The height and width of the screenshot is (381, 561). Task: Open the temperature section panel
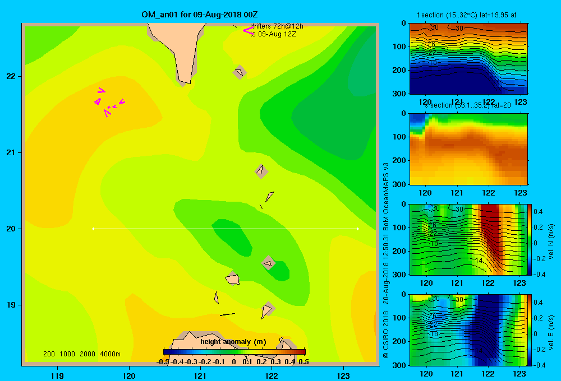point(468,59)
